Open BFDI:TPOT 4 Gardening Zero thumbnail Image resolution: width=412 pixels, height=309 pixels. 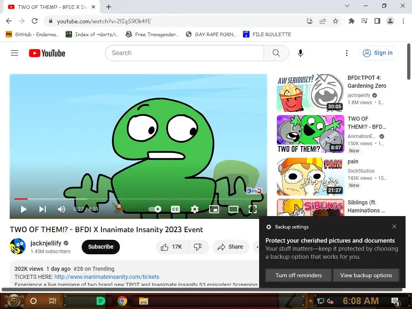310,93
